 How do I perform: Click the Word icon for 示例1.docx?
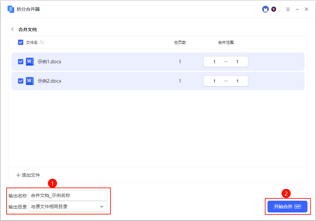pos(30,62)
